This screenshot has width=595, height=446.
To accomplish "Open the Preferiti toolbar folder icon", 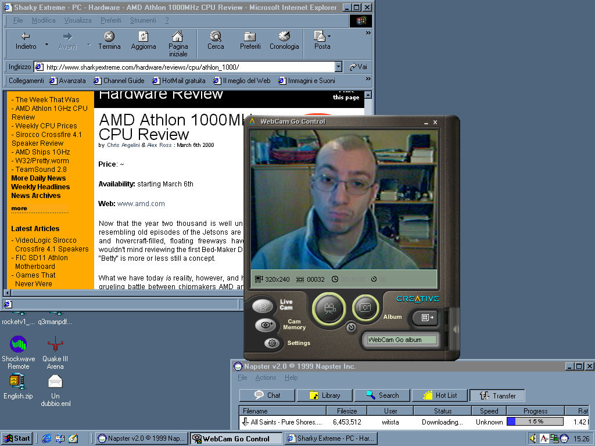I will (x=250, y=37).
